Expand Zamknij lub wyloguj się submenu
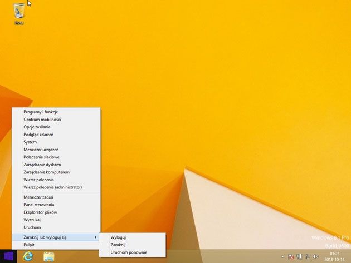The image size is (351, 263). click(57, 237)
